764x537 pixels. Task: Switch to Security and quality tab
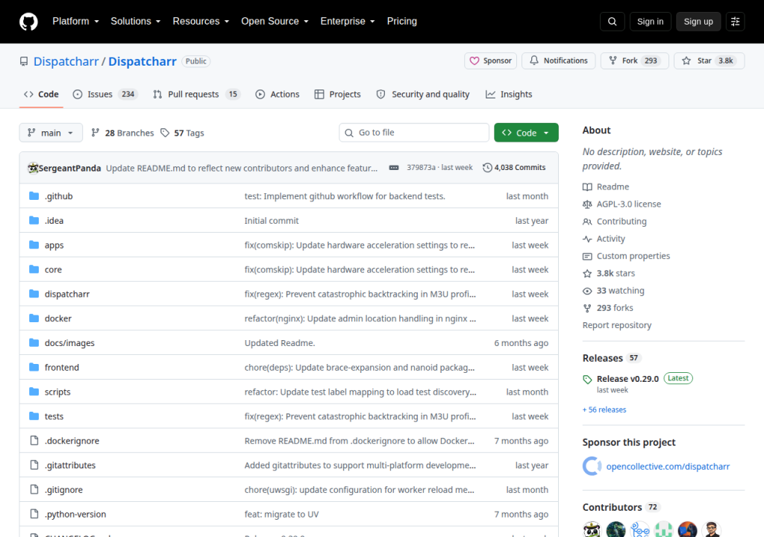[423, 94]
